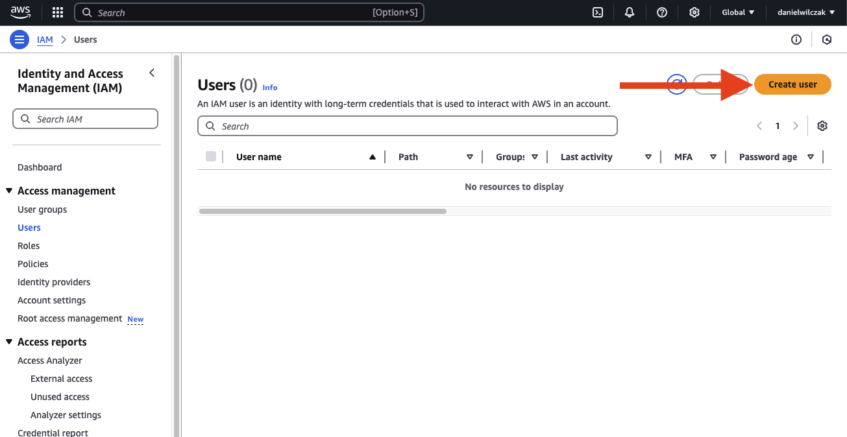Click the No resources to display message
This screenshot has width=847, height=437.
514,187
